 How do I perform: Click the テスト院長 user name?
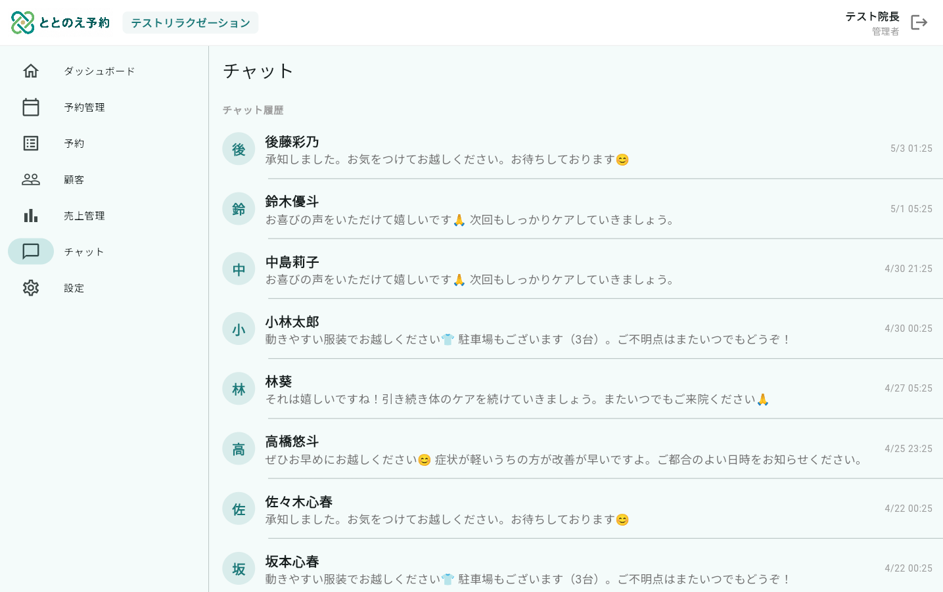872,16
